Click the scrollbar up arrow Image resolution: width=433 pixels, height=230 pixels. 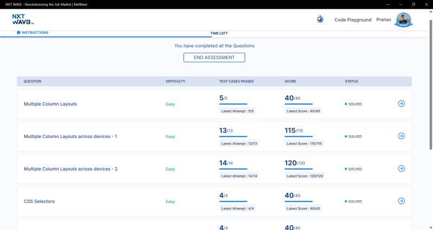tap(430, 11)
